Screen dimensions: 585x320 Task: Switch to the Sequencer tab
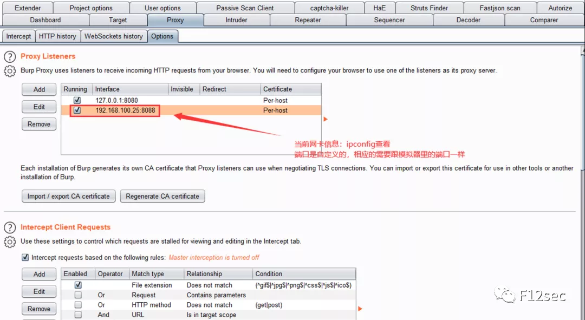point(389,20)
